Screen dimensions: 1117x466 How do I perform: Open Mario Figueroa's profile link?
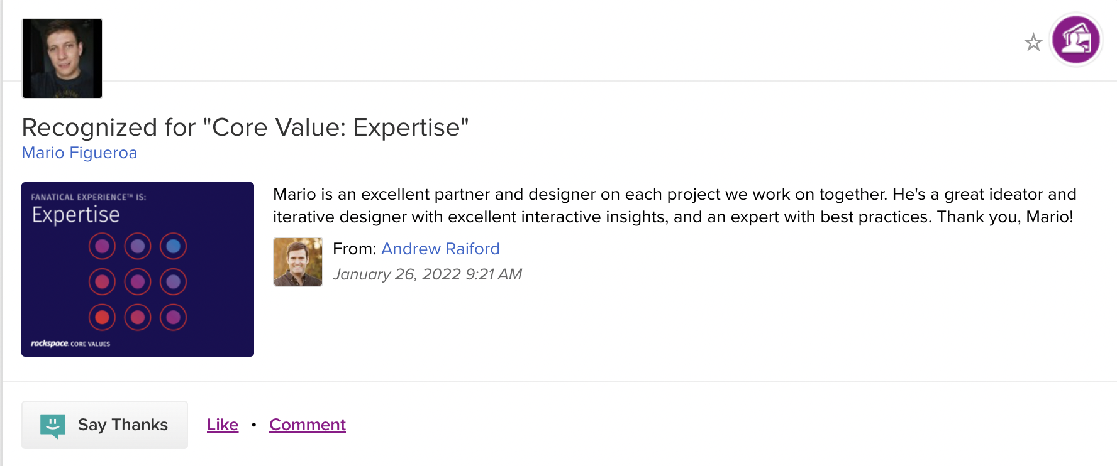coord(79,153)
